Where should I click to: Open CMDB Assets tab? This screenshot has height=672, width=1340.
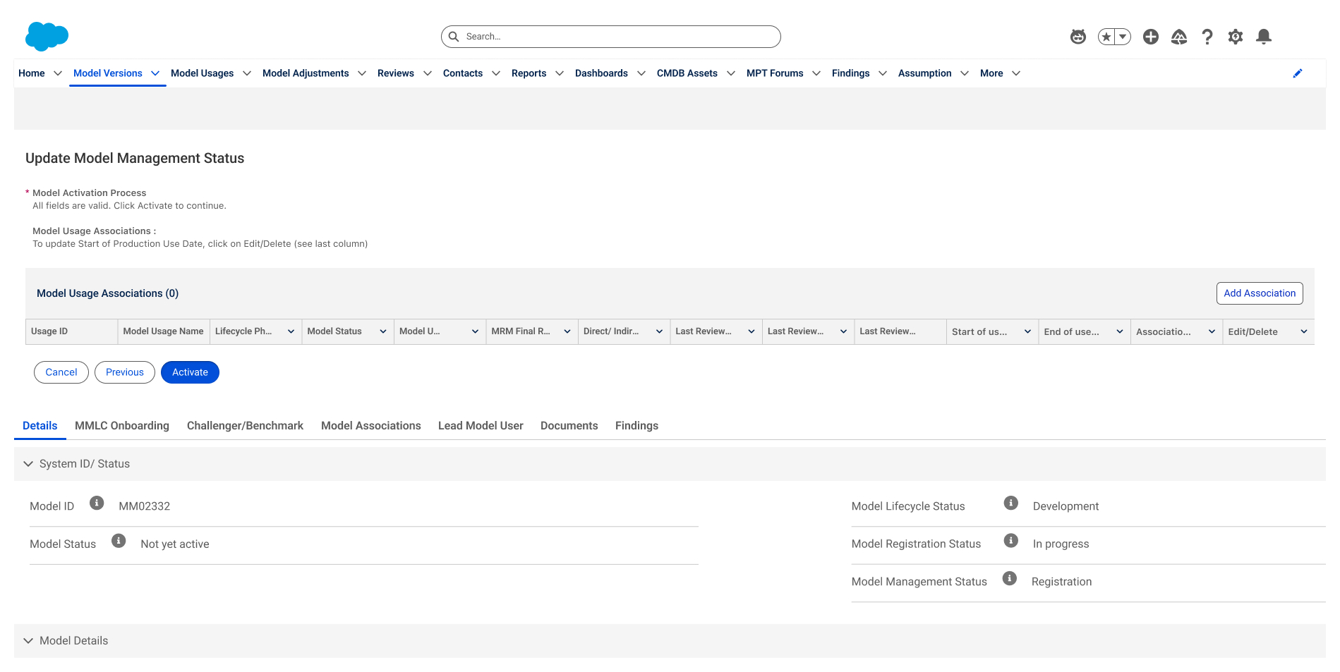pyautogui.click(x=687, y=73)
